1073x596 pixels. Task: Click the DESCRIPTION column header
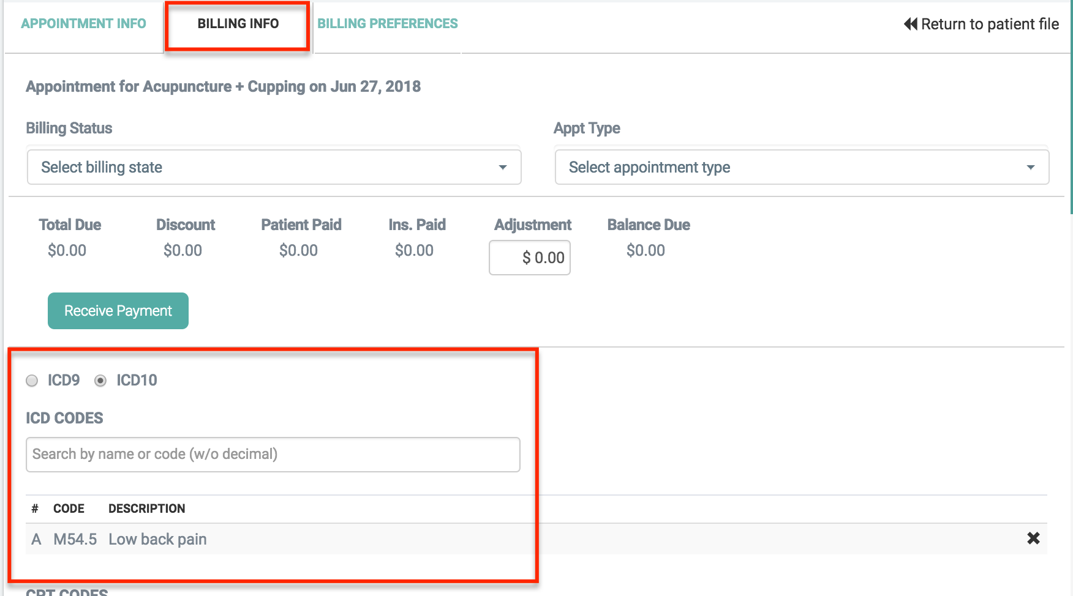point(146,508)
